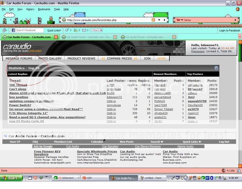The image size is (242, 189).
Task: Open the Yahoo search engine dropdown
Action: pyautogui.click(x=182, y=20)
